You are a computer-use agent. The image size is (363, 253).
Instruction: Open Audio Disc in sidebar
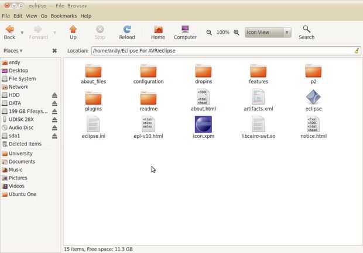point(18,127)
